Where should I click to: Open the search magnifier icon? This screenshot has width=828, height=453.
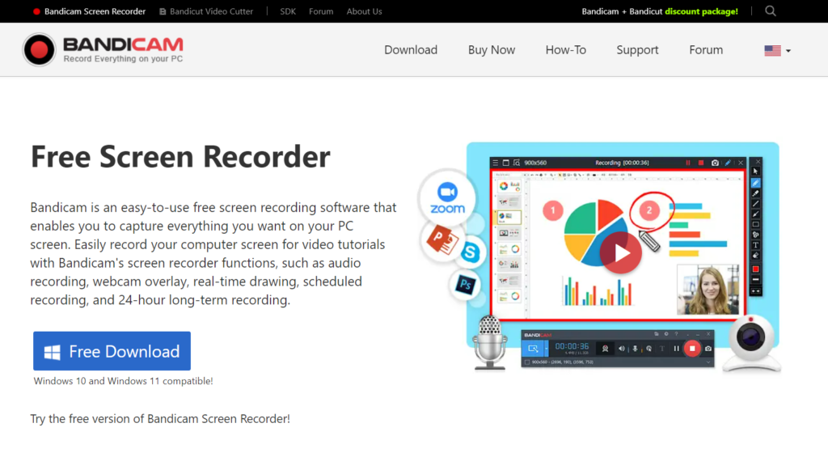tap(771, 11)
